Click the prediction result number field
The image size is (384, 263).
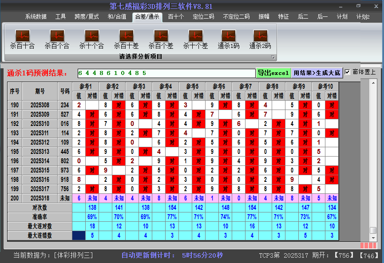166,73
